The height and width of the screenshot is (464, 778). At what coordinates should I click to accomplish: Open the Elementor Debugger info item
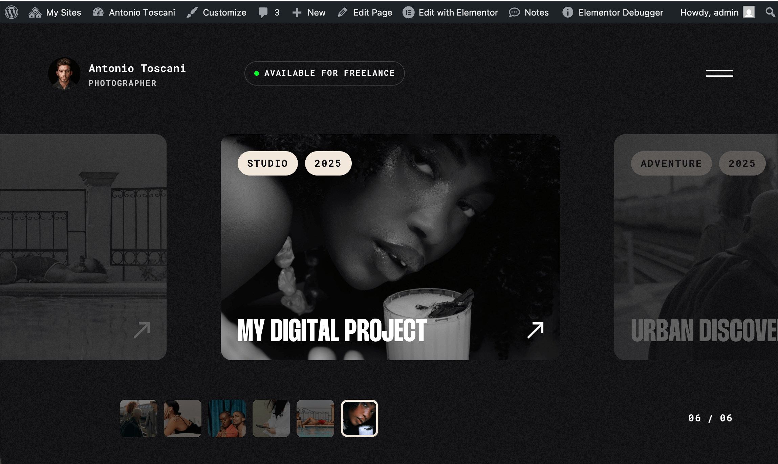click(x=613, y=13)
